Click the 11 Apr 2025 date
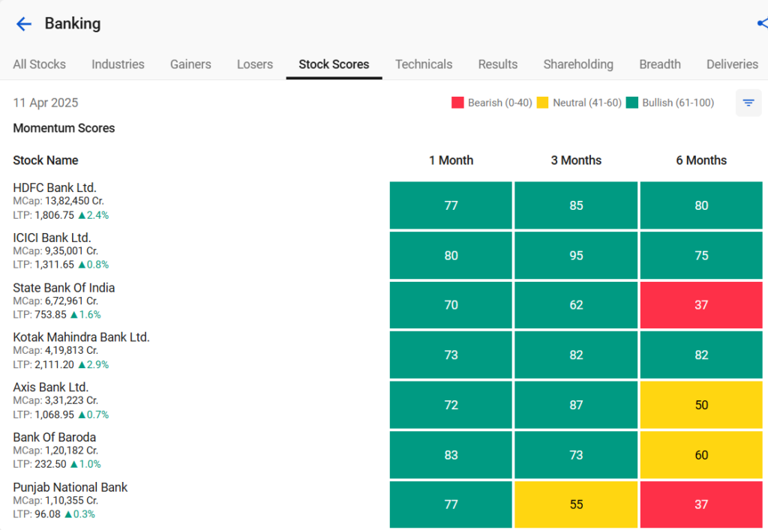 (46, 103)
